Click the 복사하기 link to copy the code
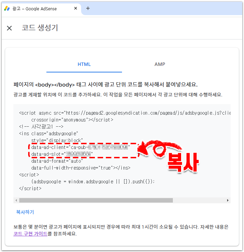The height and width of the screenshot is (252, 244). click(25, 212)
